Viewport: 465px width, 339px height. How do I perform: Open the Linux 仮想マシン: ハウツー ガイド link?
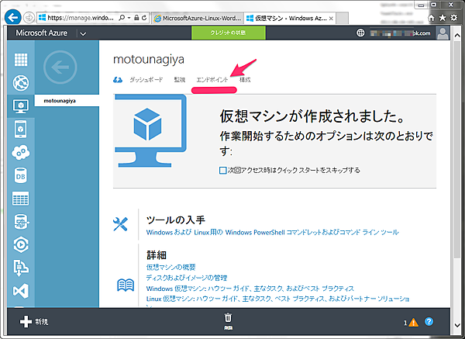coord(277,299)
